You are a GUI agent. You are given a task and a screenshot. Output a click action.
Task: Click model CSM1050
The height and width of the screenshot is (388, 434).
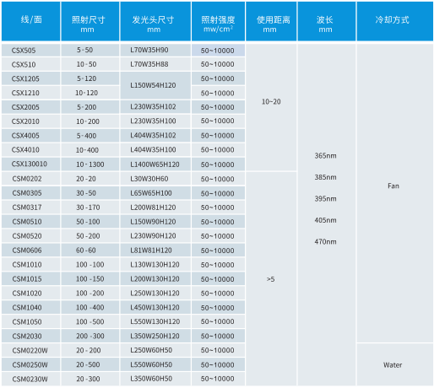[30, 321]
